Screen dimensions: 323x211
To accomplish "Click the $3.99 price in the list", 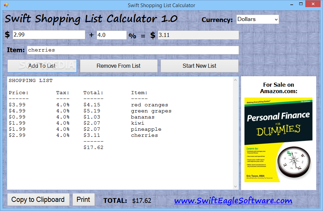I will 17,105.
